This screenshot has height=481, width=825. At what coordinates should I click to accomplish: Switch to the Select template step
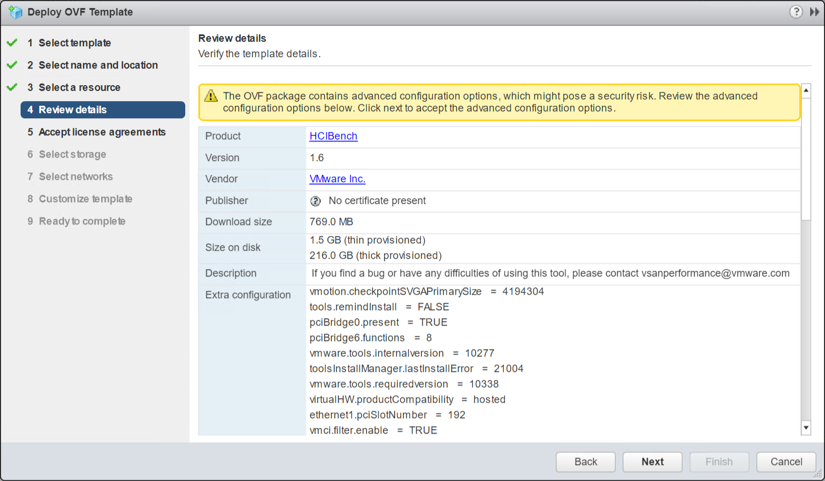[x=74, y=42]
